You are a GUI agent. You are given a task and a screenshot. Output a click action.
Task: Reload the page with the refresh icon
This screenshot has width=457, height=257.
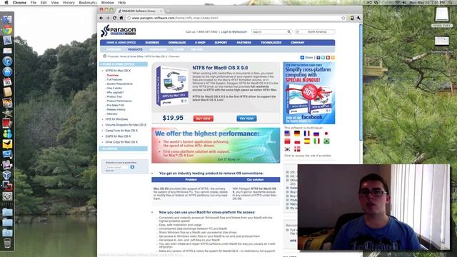[114, 18]
